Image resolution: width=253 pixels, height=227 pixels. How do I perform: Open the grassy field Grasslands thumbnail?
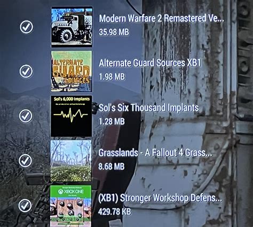pyautogui.click(x=71, y=161)
